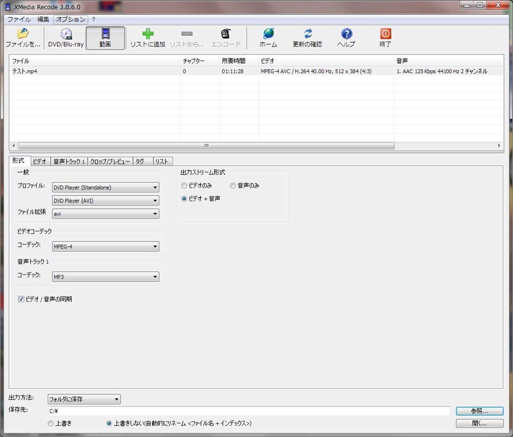Select ビデオのみ output stream option
The image size is (513, 437).
[x=184, y=186]
